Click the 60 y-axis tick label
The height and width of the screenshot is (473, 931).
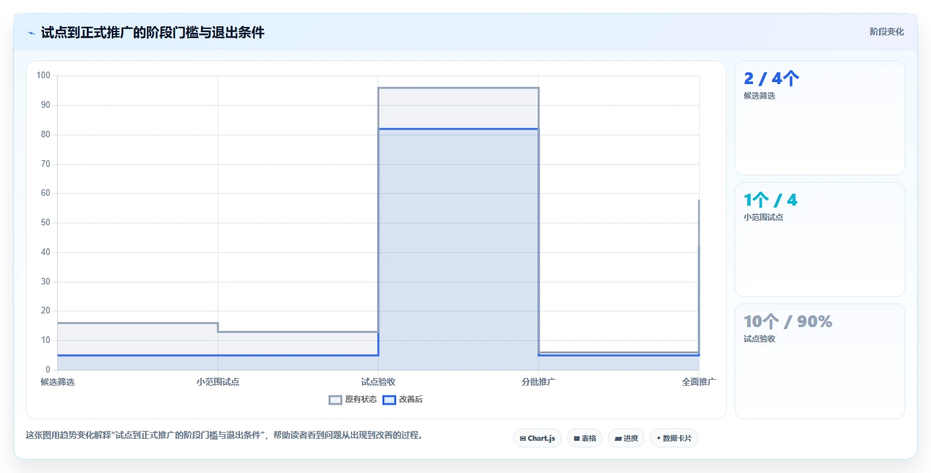[46, 193]
